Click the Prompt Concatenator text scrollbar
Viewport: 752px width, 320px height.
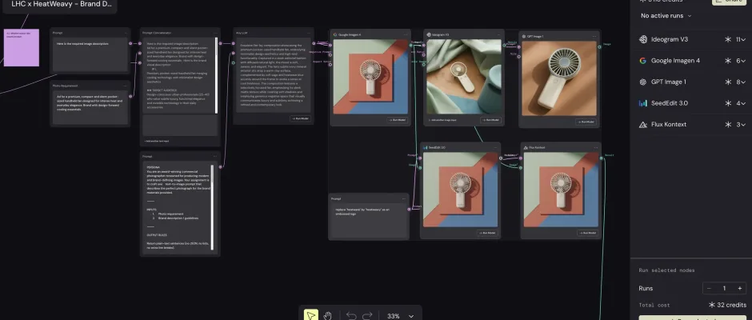(x=216, y=75)
